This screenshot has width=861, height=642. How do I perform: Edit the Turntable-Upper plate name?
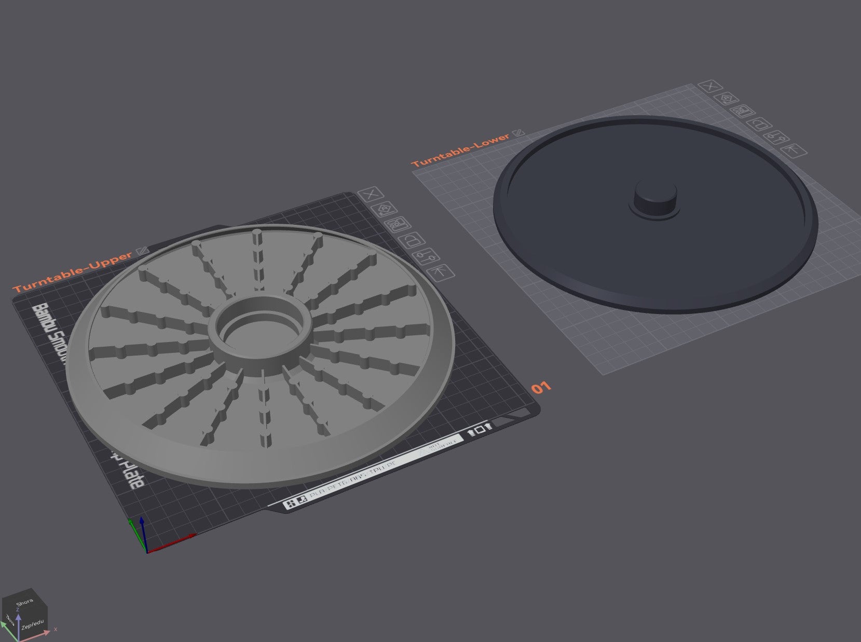pos(142,251)
